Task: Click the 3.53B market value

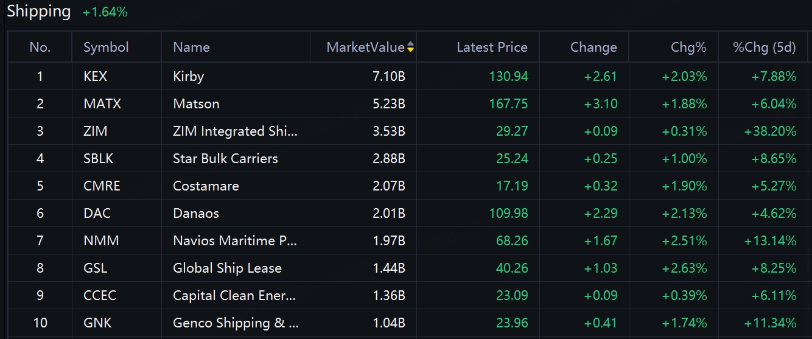Action: click(x=389, y=131)
